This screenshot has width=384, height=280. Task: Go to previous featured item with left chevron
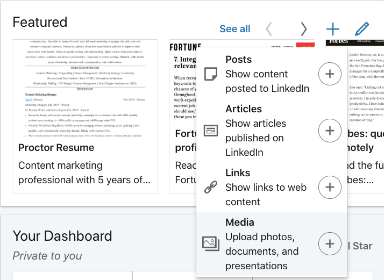pos(269,29)
